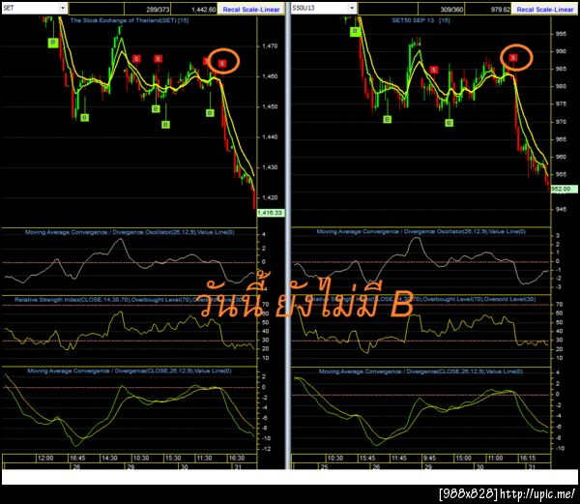The height and width of the screenshot is (504, 580).
Task: Click the MACD(CLOSE,26,12,9) title in SET50 panel
Action: click(420, 371)
